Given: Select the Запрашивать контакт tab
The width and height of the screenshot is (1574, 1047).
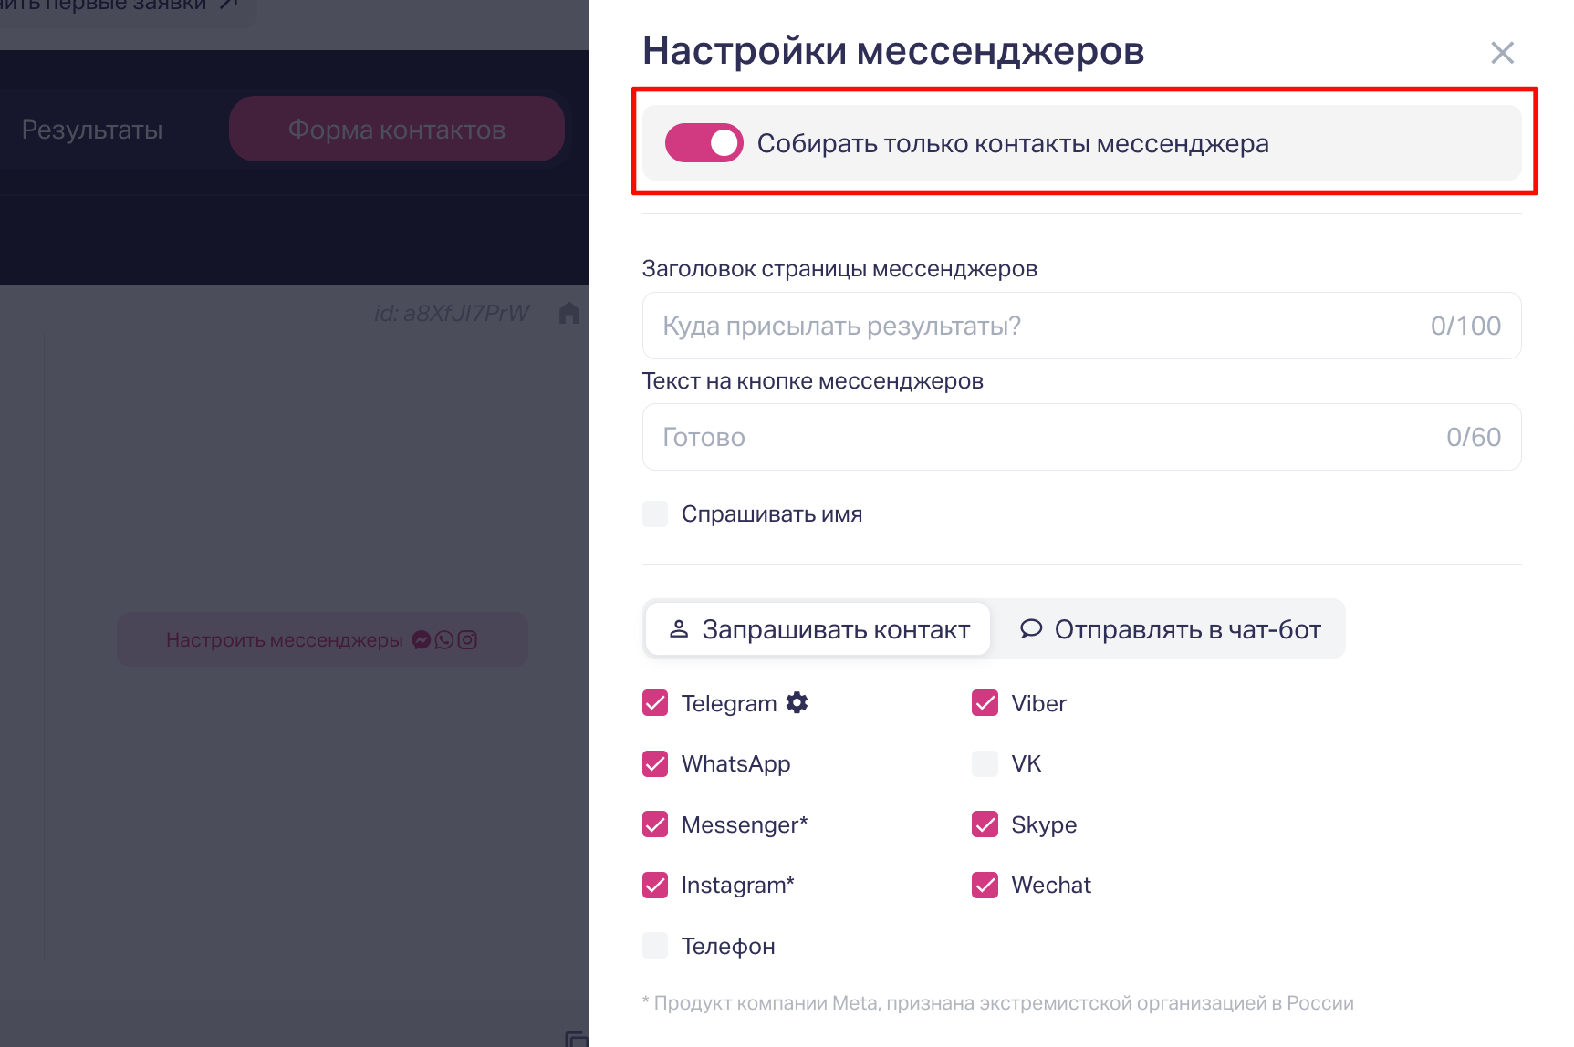Looking at the screenshot, I should point(818,629).
